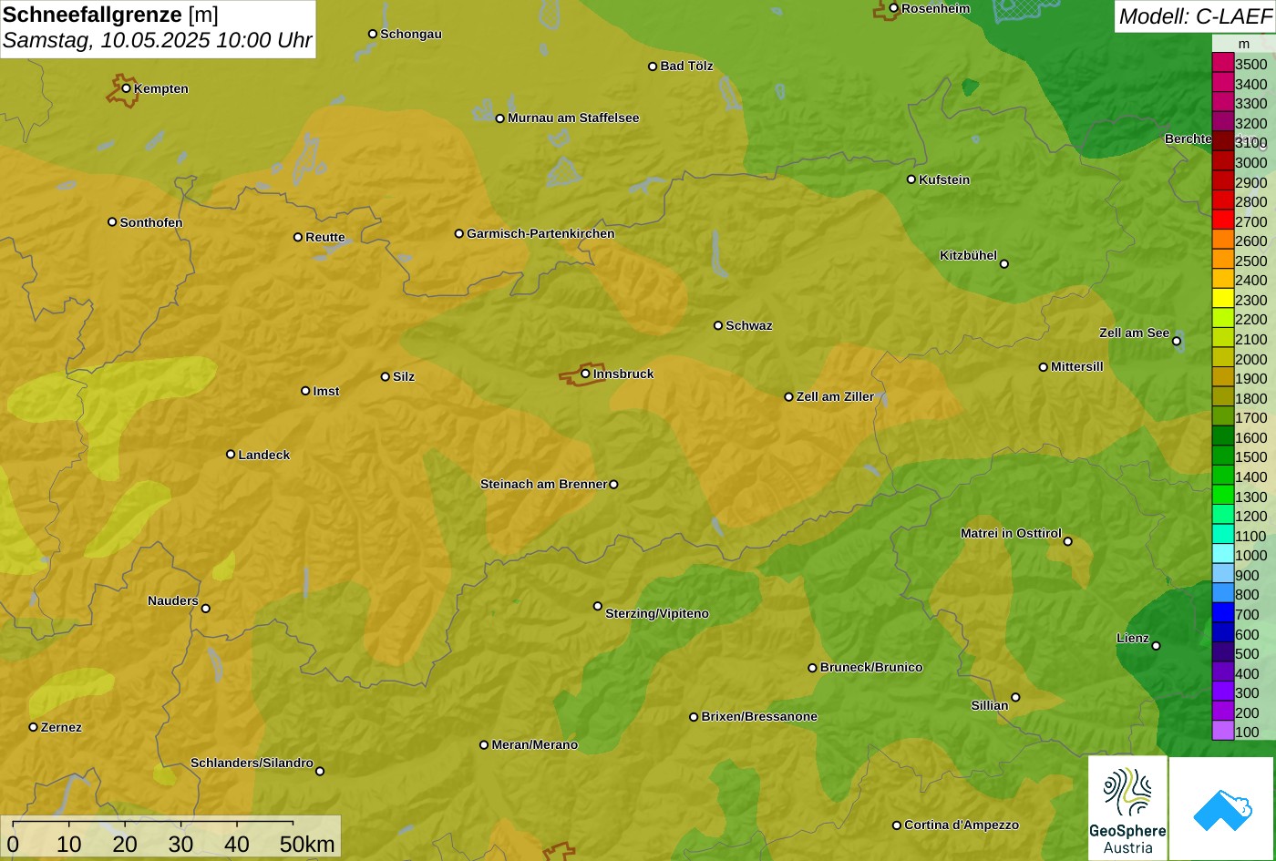Click the Cortina d'Ampezzo label
Viewport: 1276px width, 861px height.
click(x=962, y=825)
